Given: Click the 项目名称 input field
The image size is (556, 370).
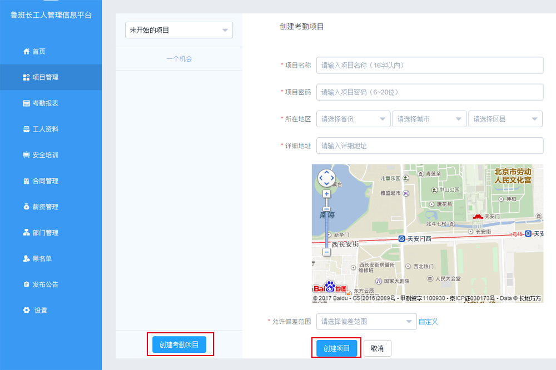Looking at the screenshot, I should (428, 65).
